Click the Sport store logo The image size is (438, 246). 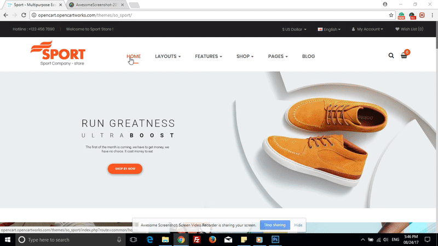(58, 53)
